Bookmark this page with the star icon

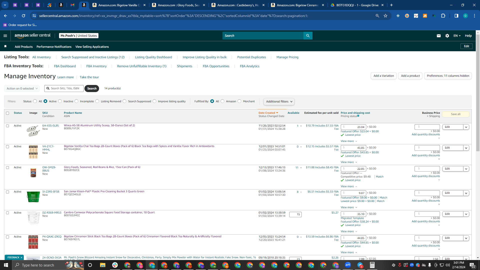coord(385,16)
